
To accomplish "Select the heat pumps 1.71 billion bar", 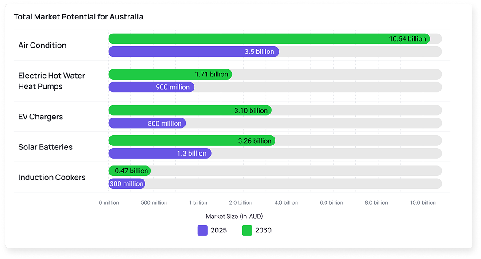I will [x=170, y=74].
